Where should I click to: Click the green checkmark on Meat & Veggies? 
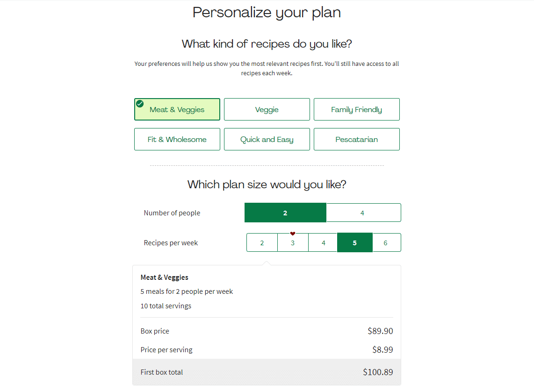(x=140, y=104)
